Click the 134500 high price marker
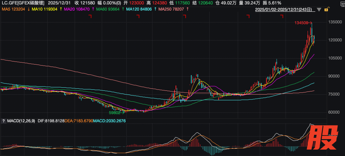345x156 pixels. (x=301, y=23)
